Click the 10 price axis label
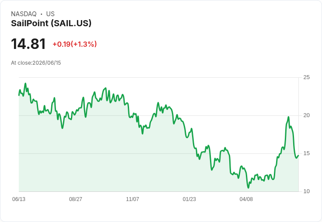Image resolution: width=322 pixels, height=222 pixels. tap(306, 191)
